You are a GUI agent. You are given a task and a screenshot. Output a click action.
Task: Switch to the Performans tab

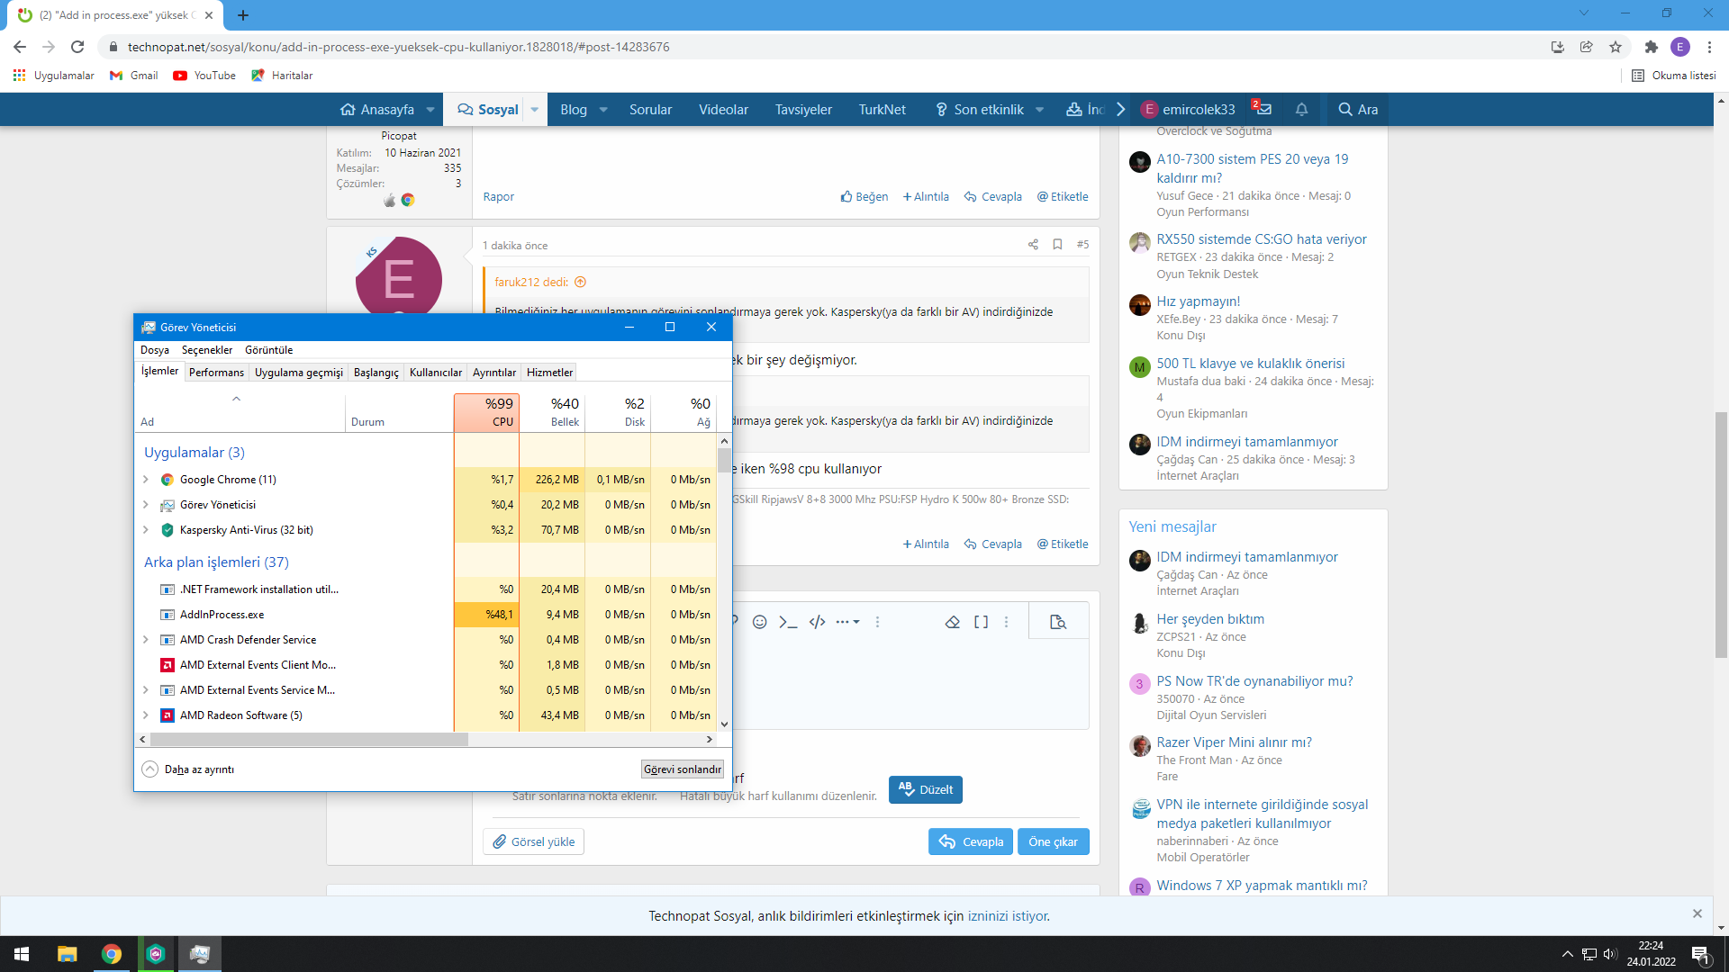[x=216, y=373]
